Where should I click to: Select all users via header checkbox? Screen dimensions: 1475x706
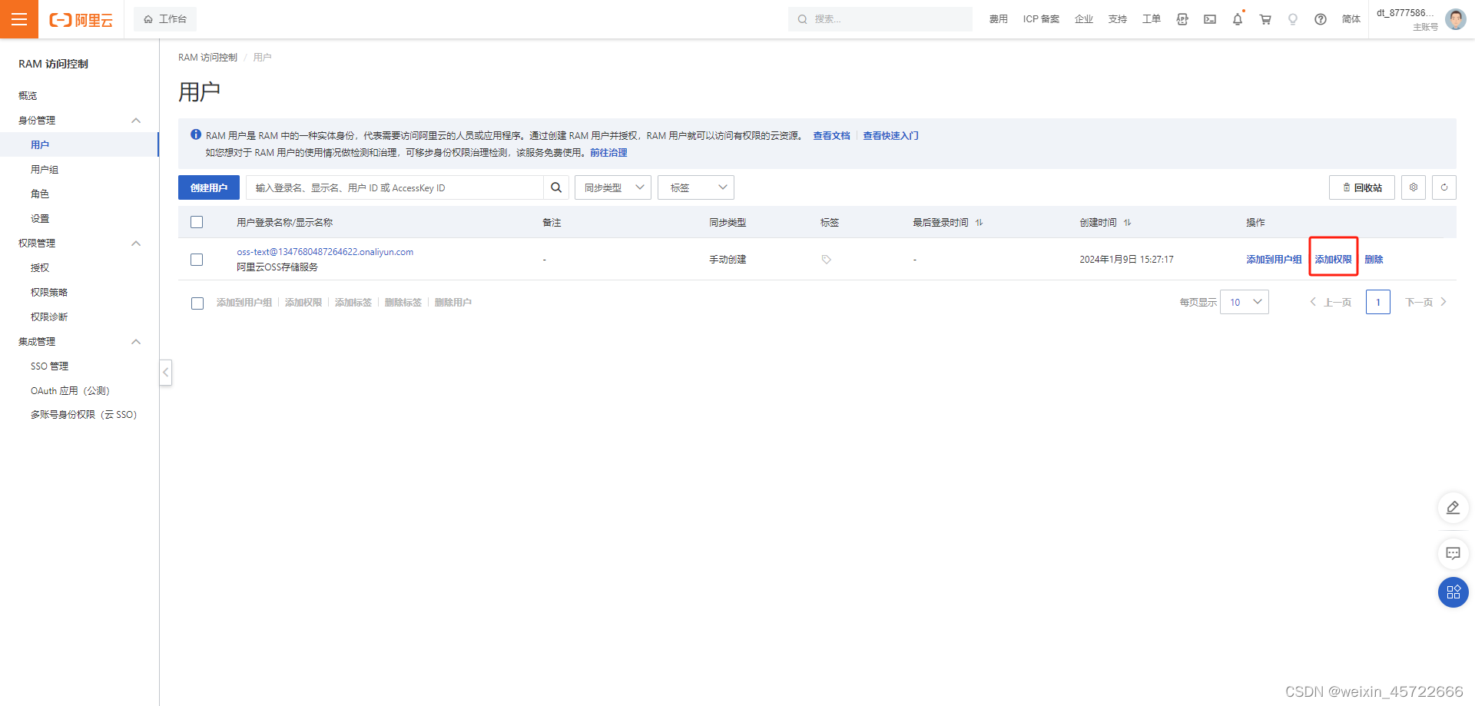(197, 222)
